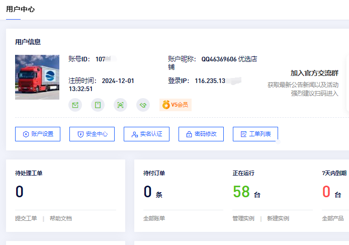The height and width of the screenshot is (245, 349).
Task: Open the 全部产品 link
Action: pos(333,218)
